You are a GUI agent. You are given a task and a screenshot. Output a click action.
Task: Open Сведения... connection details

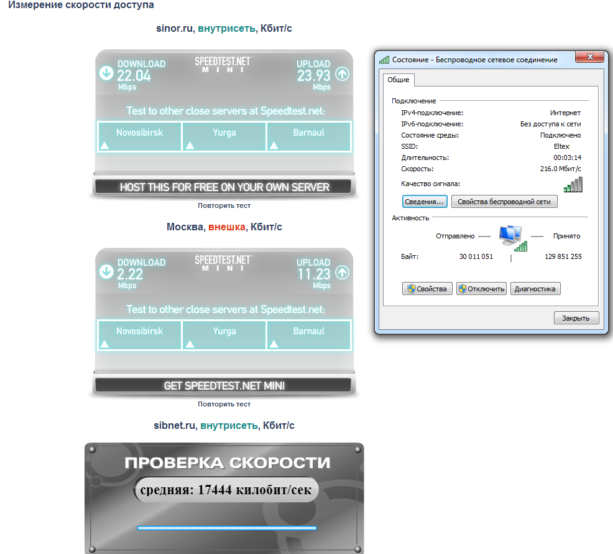point(425,202)
